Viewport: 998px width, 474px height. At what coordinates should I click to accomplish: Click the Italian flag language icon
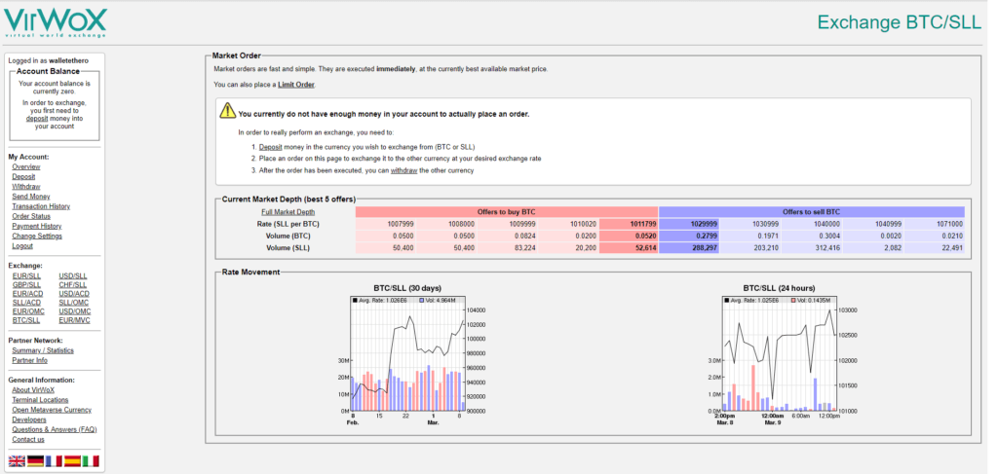[x=91, y=460]
